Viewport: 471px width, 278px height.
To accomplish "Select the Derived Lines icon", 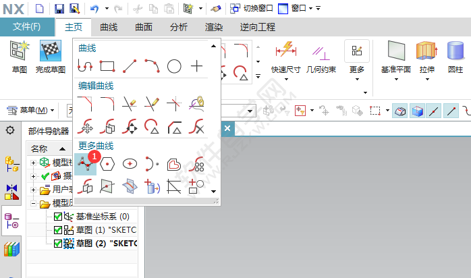I will click(x=174, y=186).
